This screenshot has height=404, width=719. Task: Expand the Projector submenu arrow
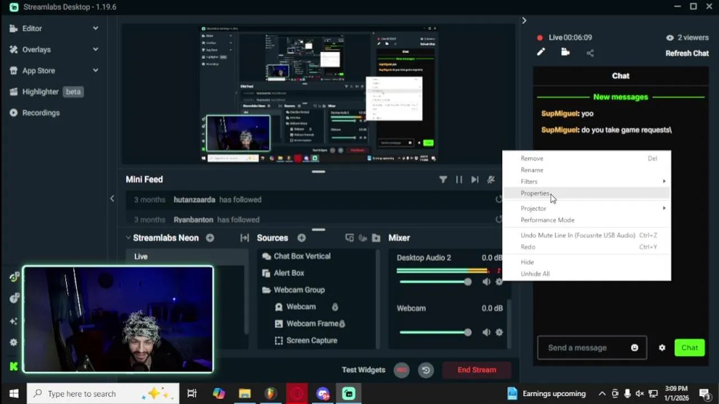(664, 208)
